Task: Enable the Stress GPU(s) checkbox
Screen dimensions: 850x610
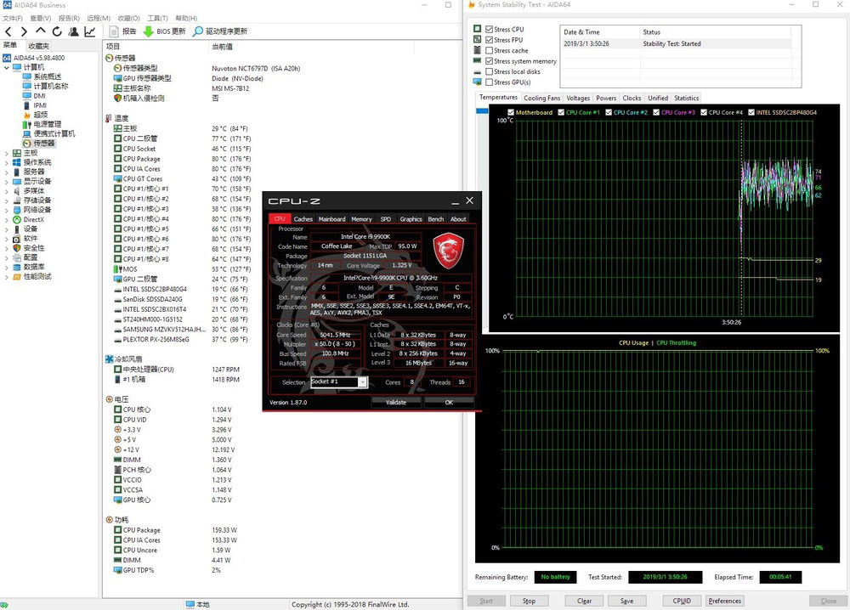Action: point(489,82)
